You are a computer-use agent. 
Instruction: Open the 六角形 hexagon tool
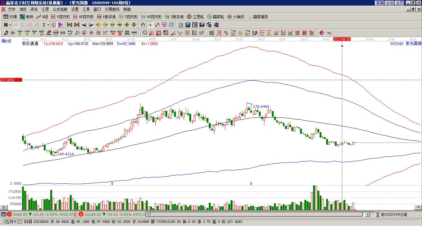coord(236,17)
